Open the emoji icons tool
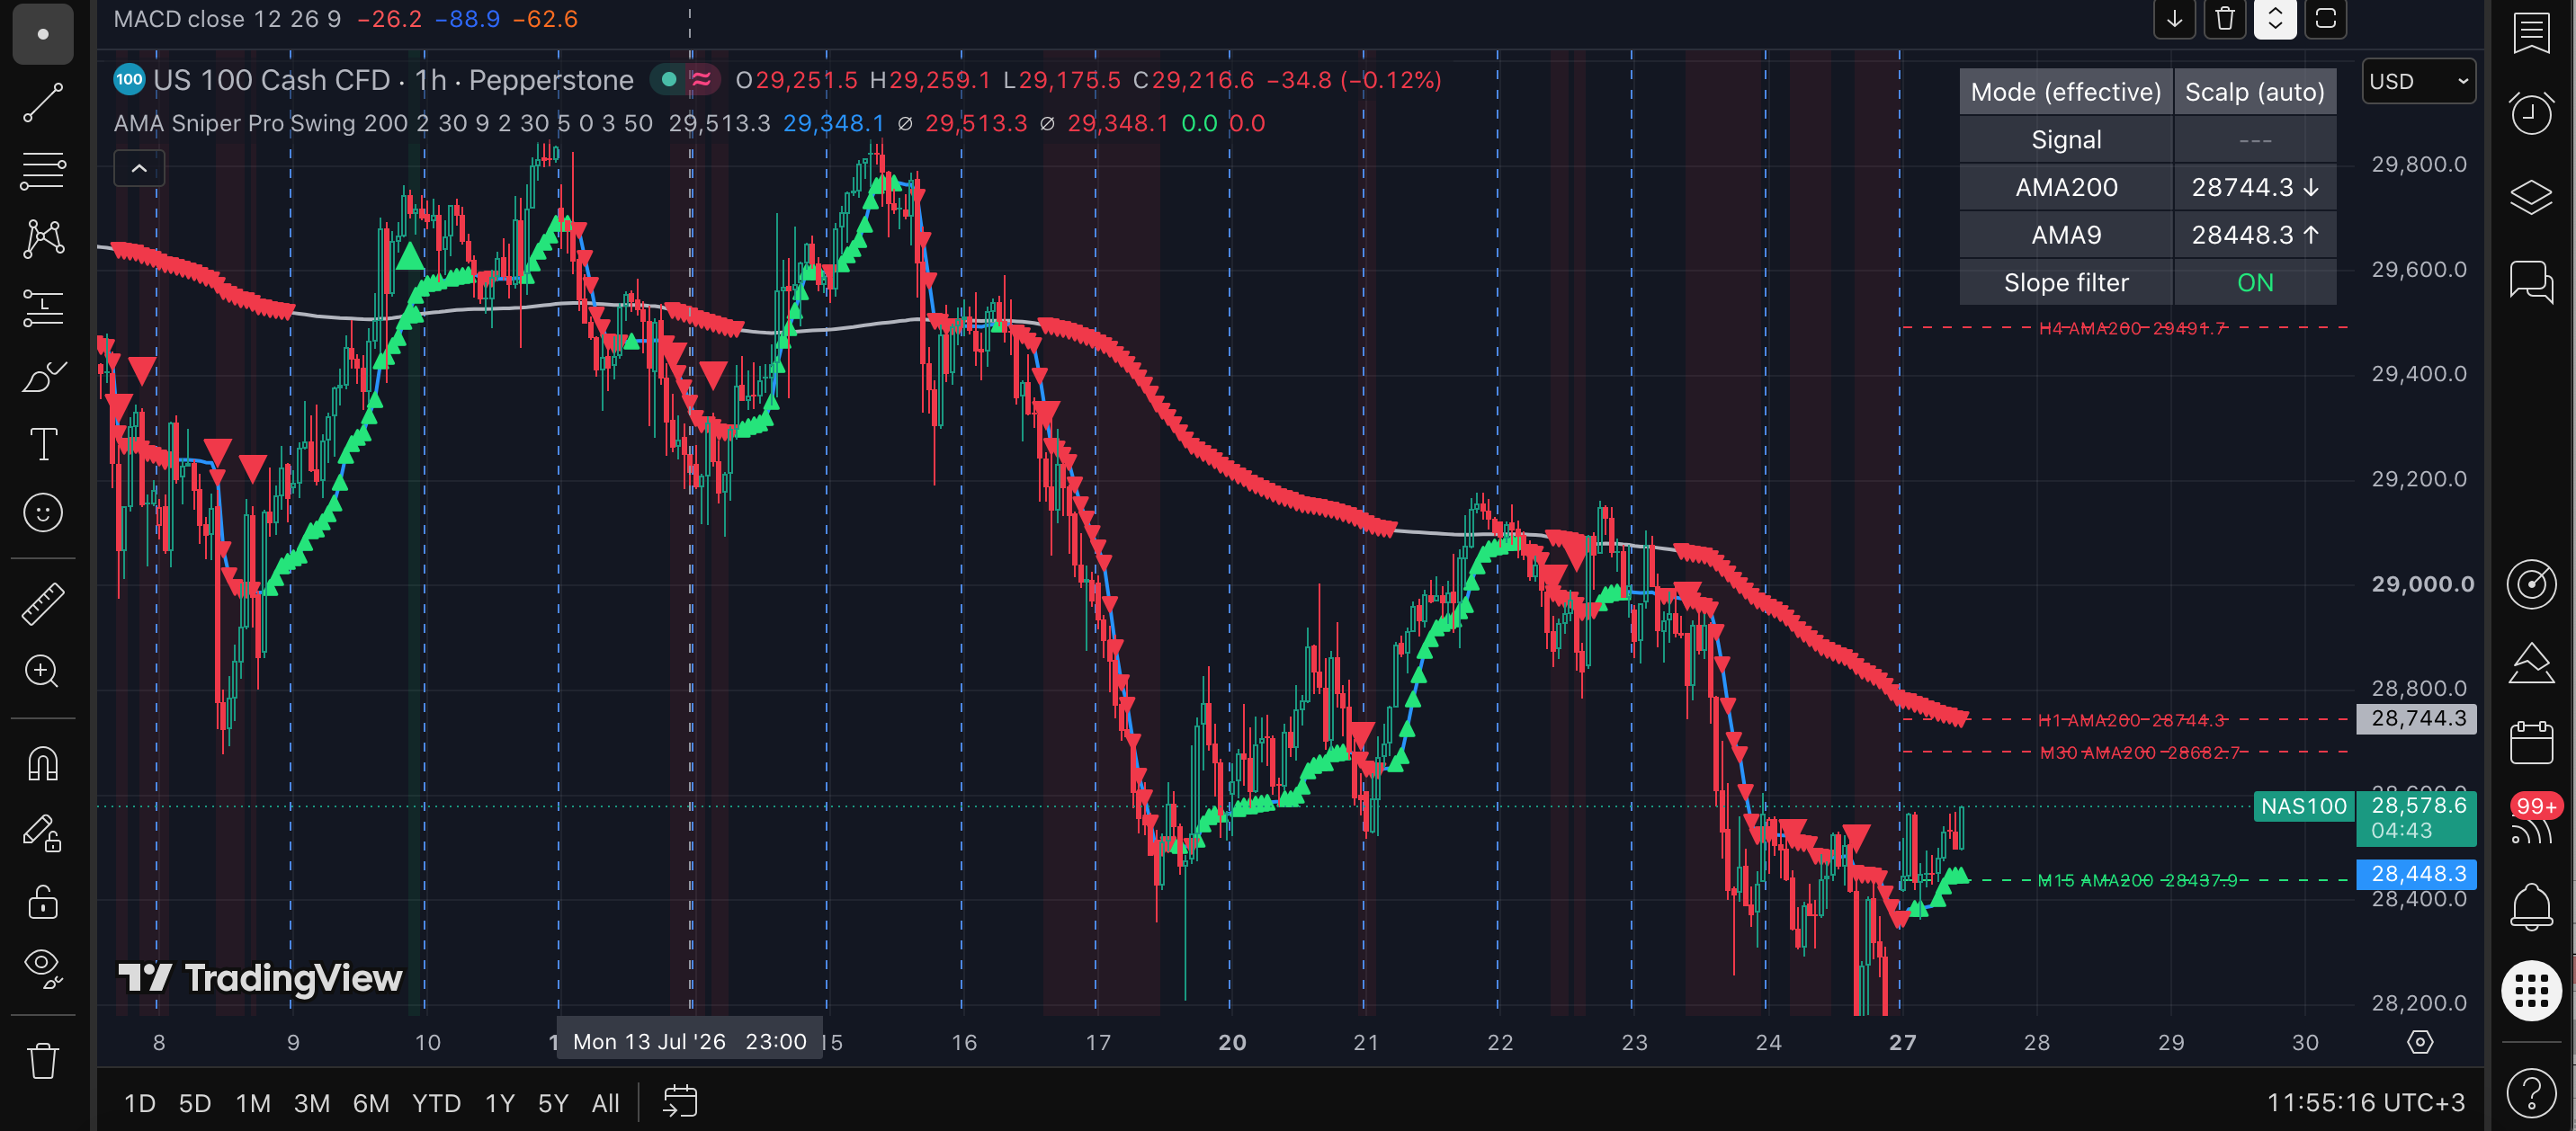2576x1131 pixels. [43, 513]
